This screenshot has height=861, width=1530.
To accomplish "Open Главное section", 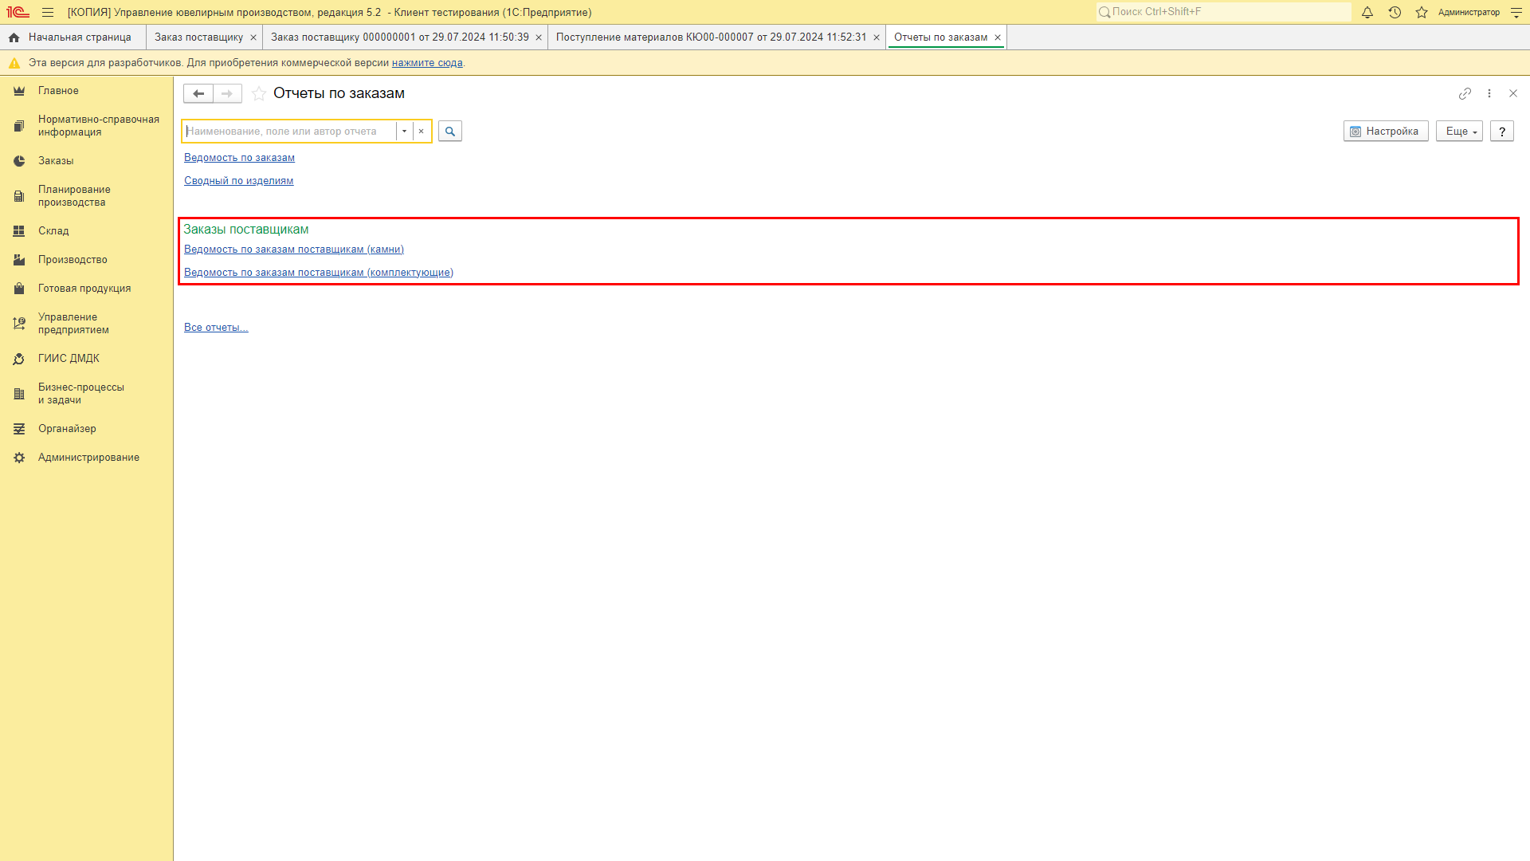I will 86,91.
